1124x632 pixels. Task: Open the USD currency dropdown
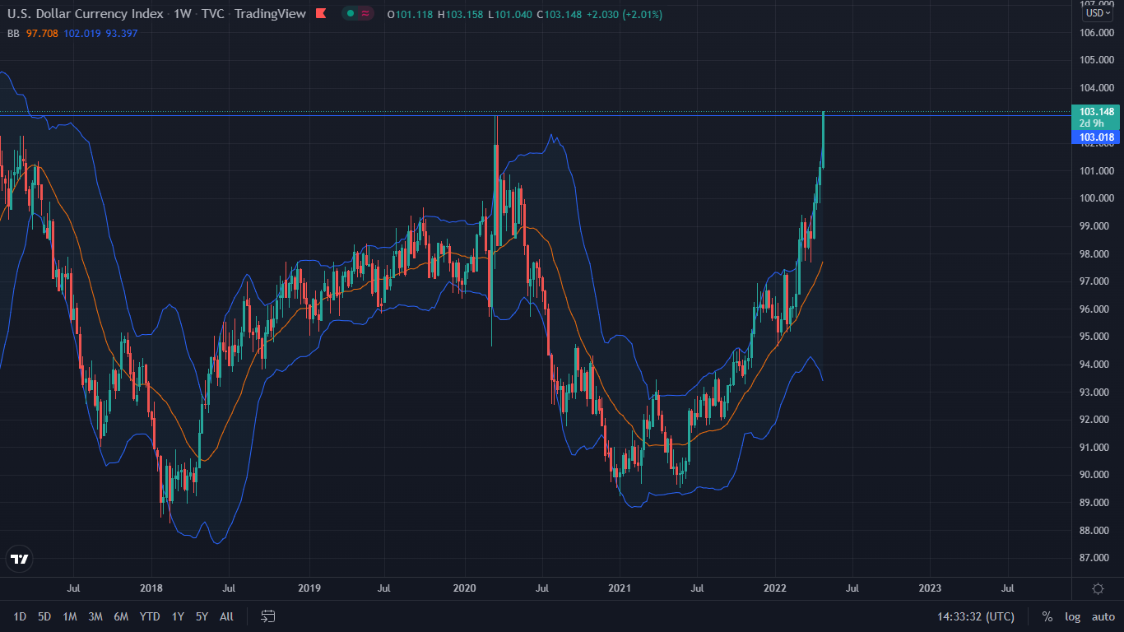point(1098,12)
